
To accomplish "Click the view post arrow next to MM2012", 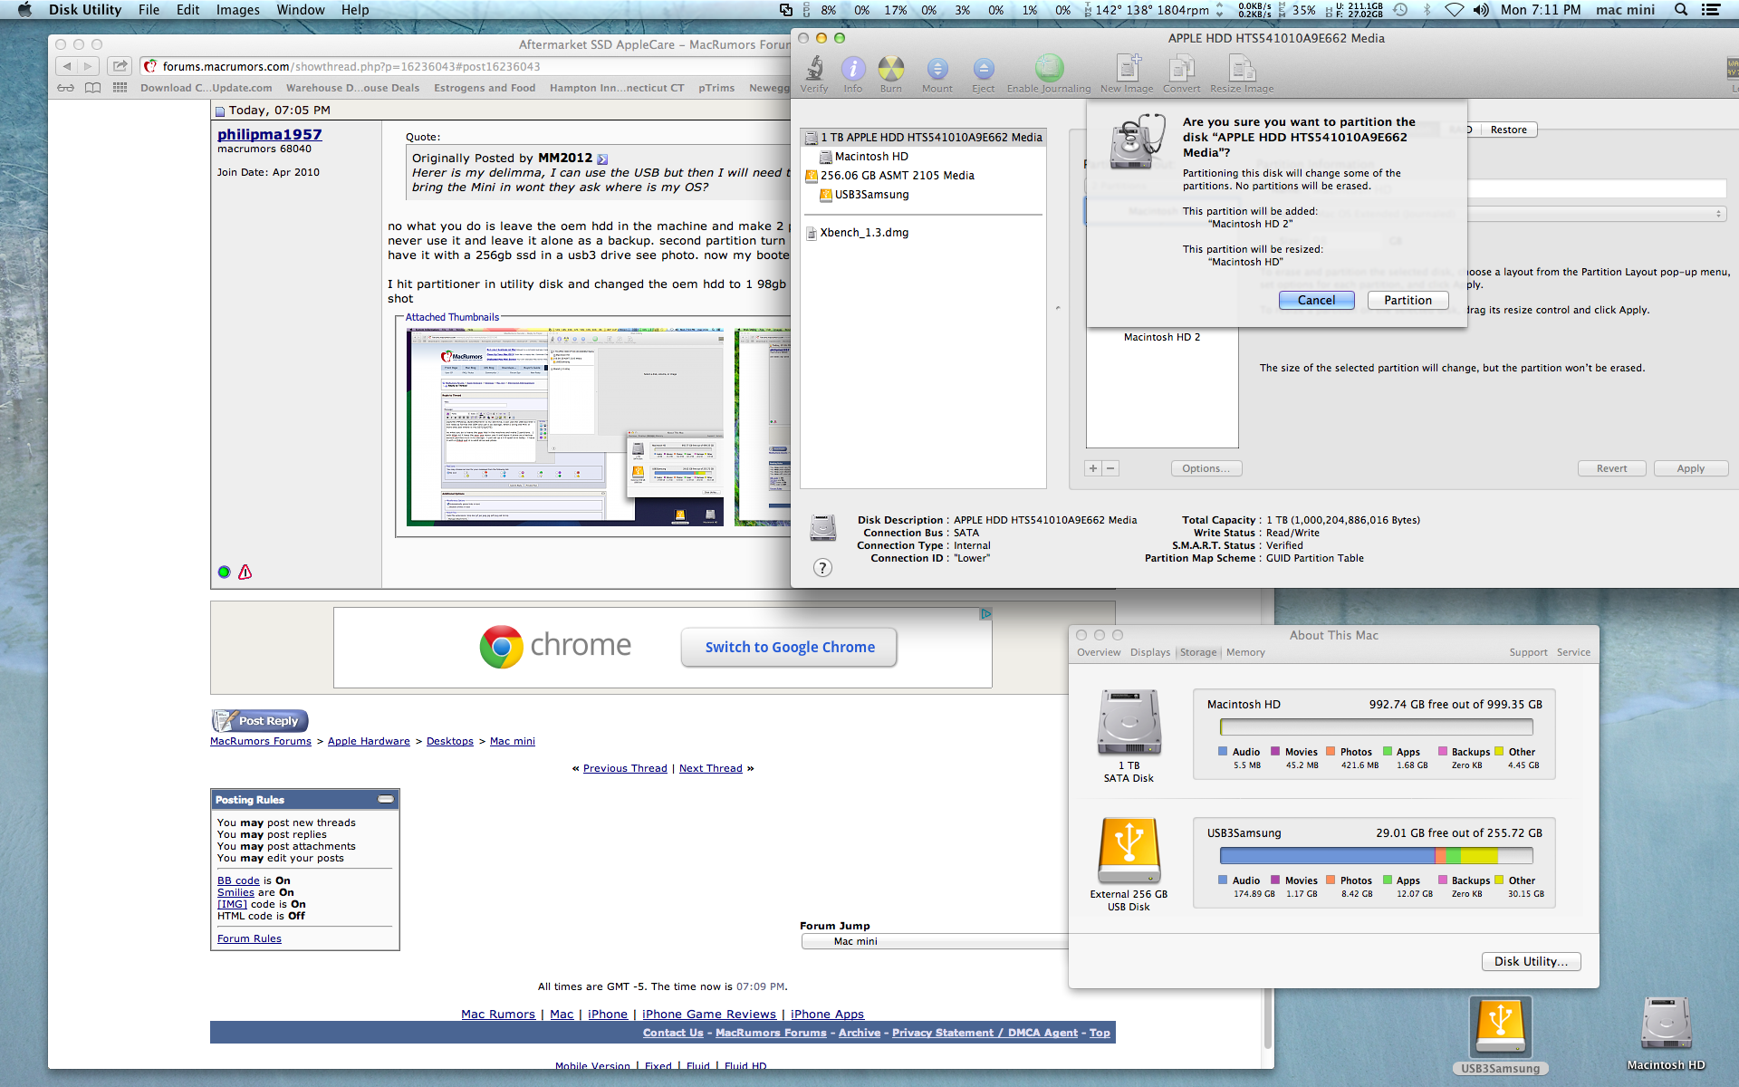I will 602,159.
